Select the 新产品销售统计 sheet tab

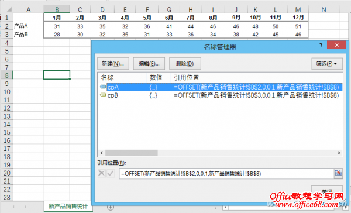(68, 207)
